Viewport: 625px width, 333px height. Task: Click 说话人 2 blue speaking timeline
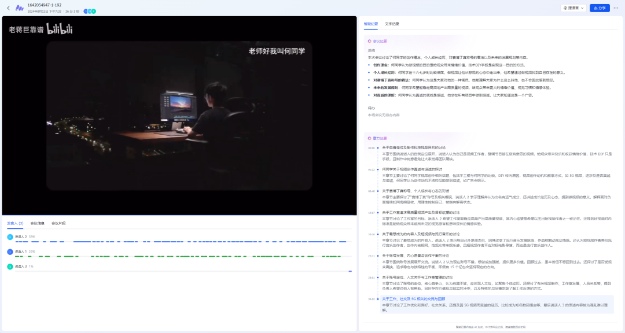pos(183,242)
